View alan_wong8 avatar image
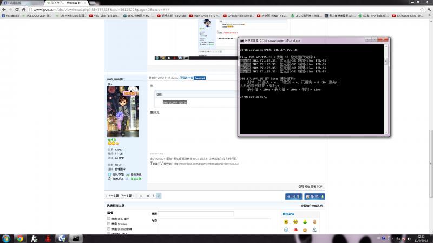 123,112
